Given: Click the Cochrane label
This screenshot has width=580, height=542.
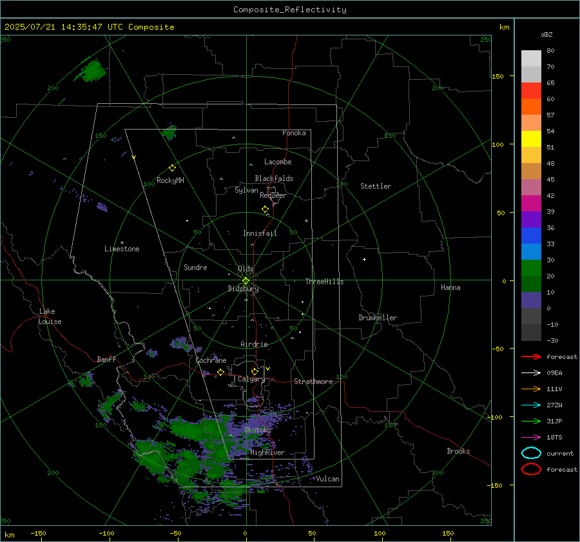Looking at the screenshot, I should 211,360.
